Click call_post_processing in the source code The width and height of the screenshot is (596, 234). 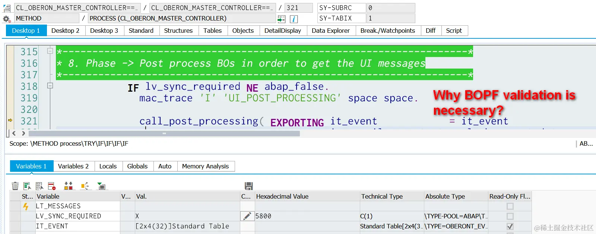[x=199, y=121]
